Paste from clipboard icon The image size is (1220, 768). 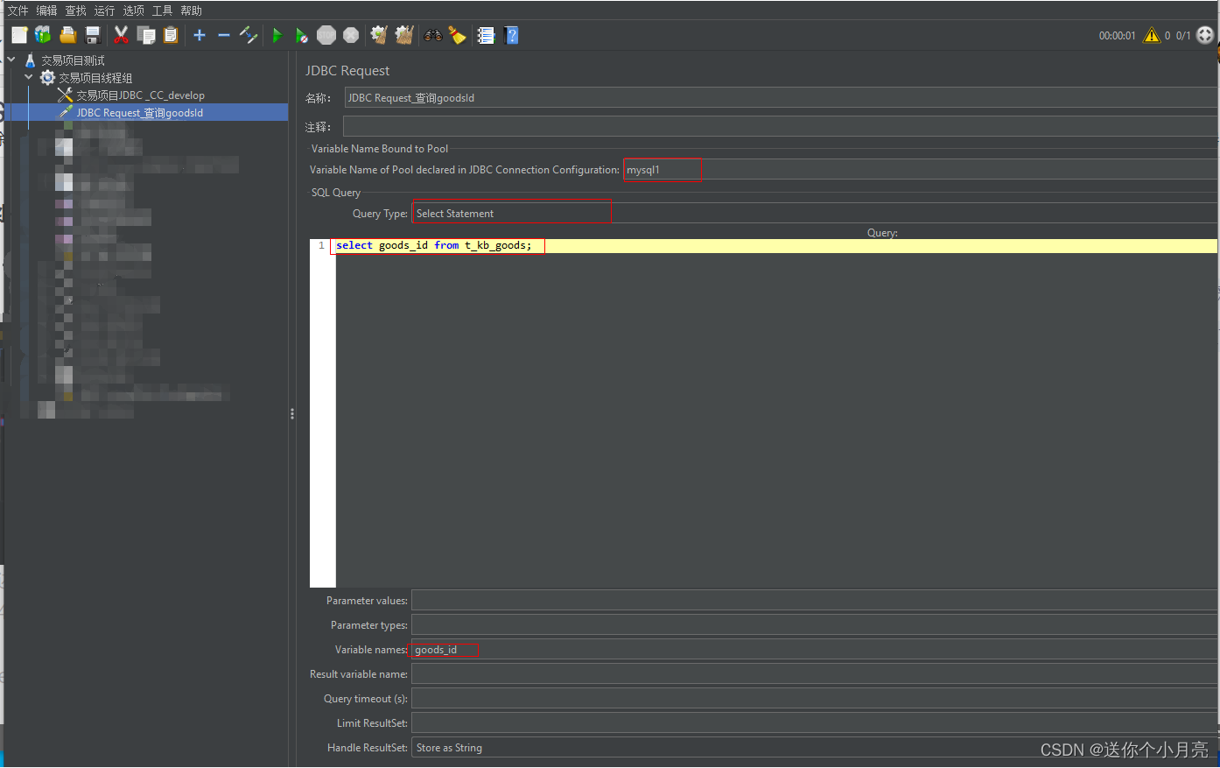point(171,35)
